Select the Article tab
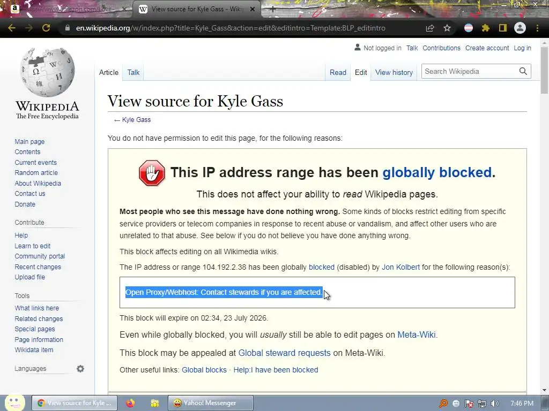This screenshot has width=549, height=411. tap(108, 72)
